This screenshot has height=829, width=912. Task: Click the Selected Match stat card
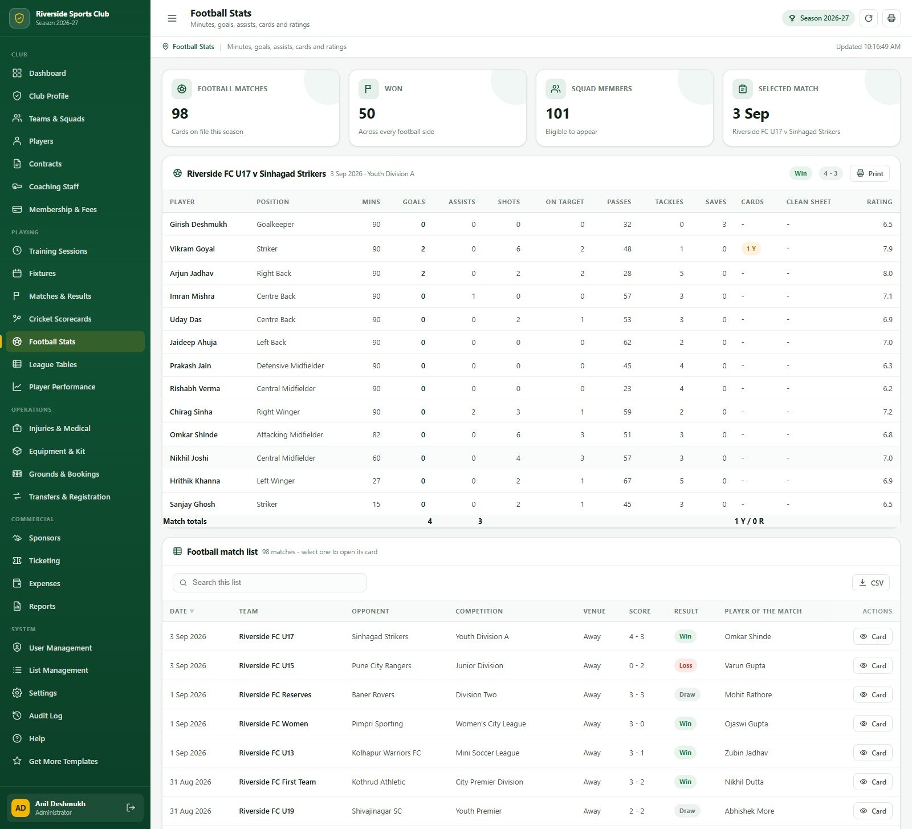pyautogui.click(x=812, y=108)
